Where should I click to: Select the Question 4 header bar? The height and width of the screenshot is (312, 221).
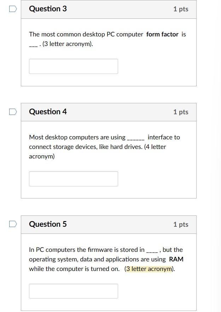[109, 112]
